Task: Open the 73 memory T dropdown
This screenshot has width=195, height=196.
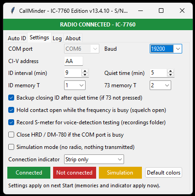Action: [x=160, y=85]
